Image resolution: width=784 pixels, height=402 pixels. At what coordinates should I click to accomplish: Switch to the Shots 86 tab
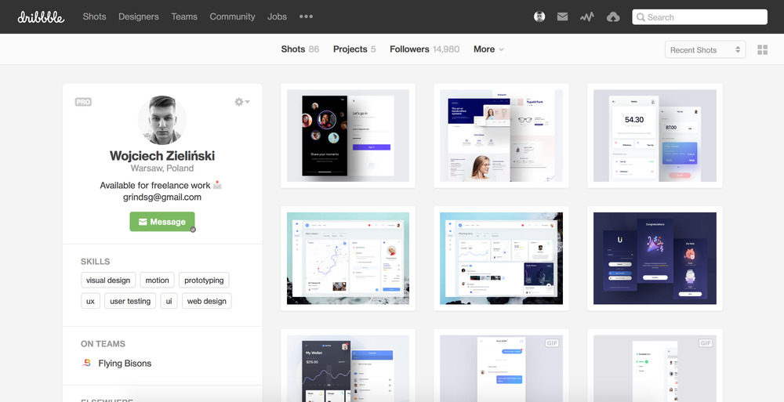click(300, 49)
